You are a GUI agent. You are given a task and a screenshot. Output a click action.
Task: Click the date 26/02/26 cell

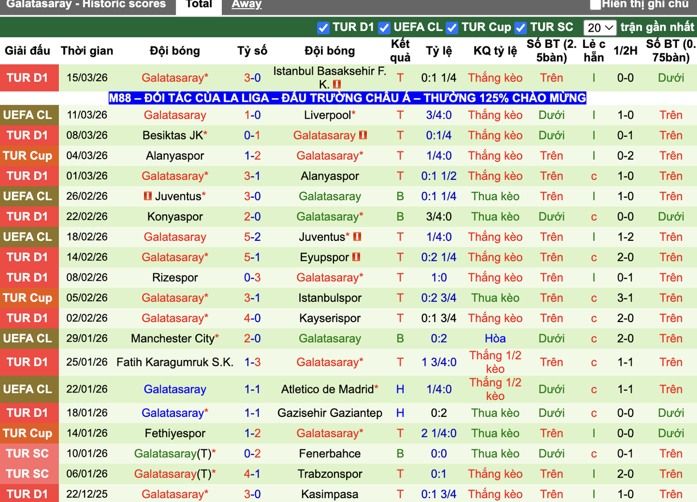(x=87, y=196)
